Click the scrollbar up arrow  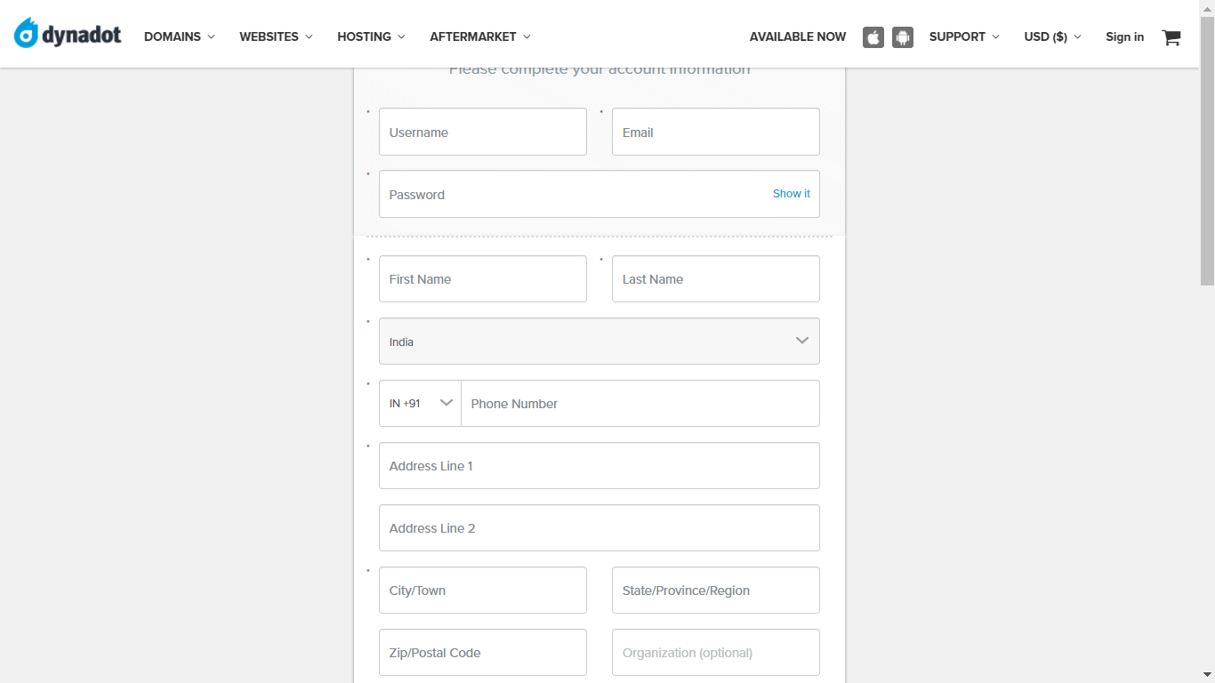coord(1207,7)
